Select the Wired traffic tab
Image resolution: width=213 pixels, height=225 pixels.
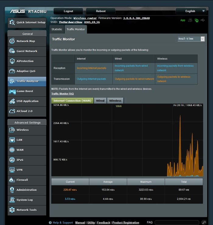(x=100, y=101)
